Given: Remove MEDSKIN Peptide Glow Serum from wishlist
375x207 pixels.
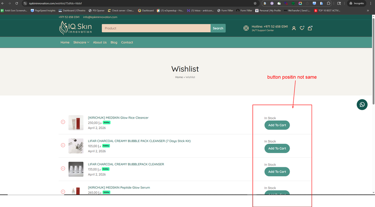Looking at the screenshot, I should click(63, 192).
